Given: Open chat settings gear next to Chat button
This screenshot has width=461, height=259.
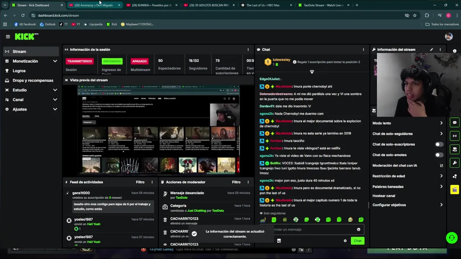Looking at the screenshot, I should [345, 241].
